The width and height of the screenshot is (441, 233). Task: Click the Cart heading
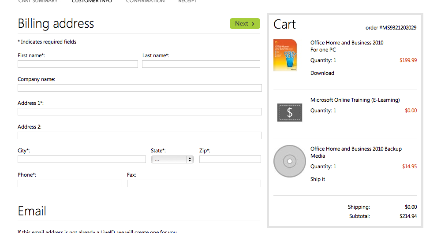(x=284, y=25)
